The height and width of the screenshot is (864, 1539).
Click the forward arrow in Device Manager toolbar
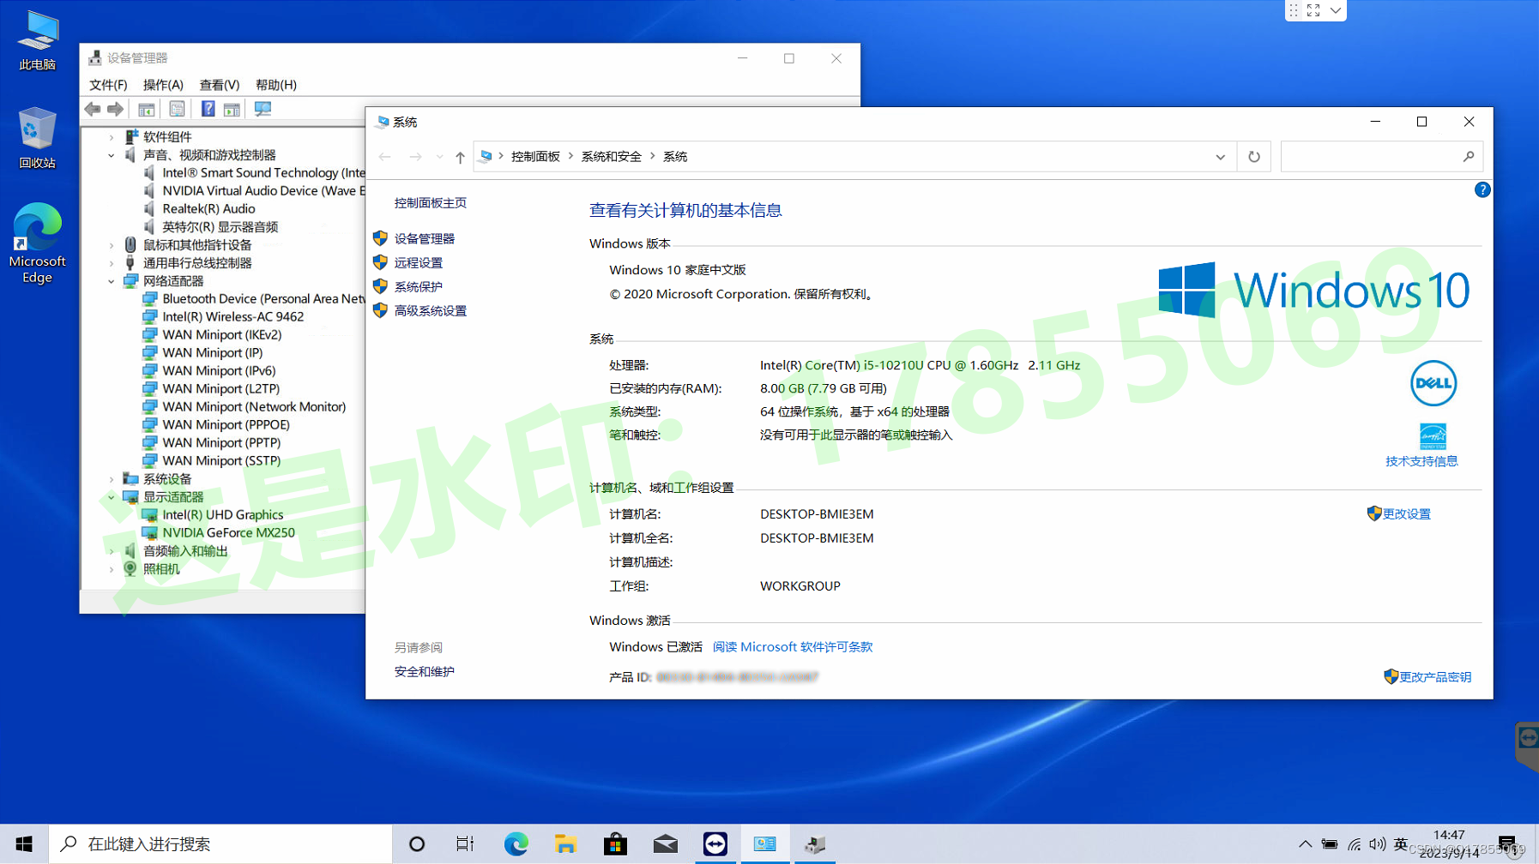point(115,109)
